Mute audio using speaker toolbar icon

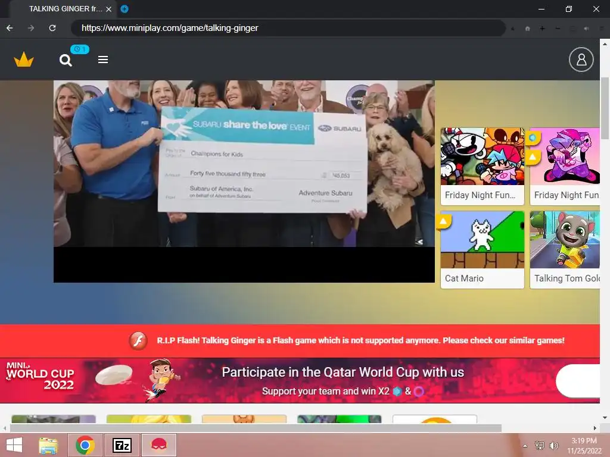pyautogui.click(x=586, y=29)
